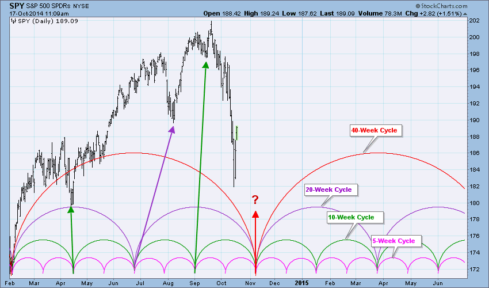Click the Sep label on time axis

[195, 283]
